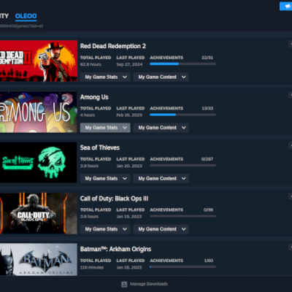Click the 116 minutes played value
The height and width of the screenshot is (292, 292).
point(92,267)
